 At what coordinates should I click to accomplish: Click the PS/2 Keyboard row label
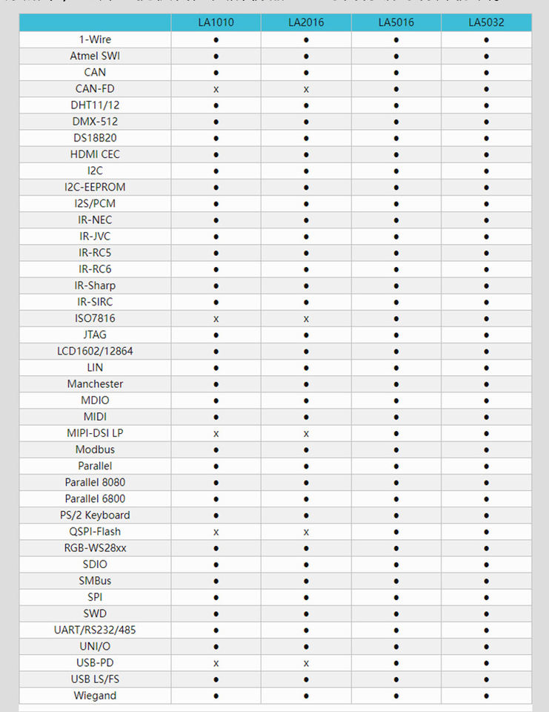(95, 515)
